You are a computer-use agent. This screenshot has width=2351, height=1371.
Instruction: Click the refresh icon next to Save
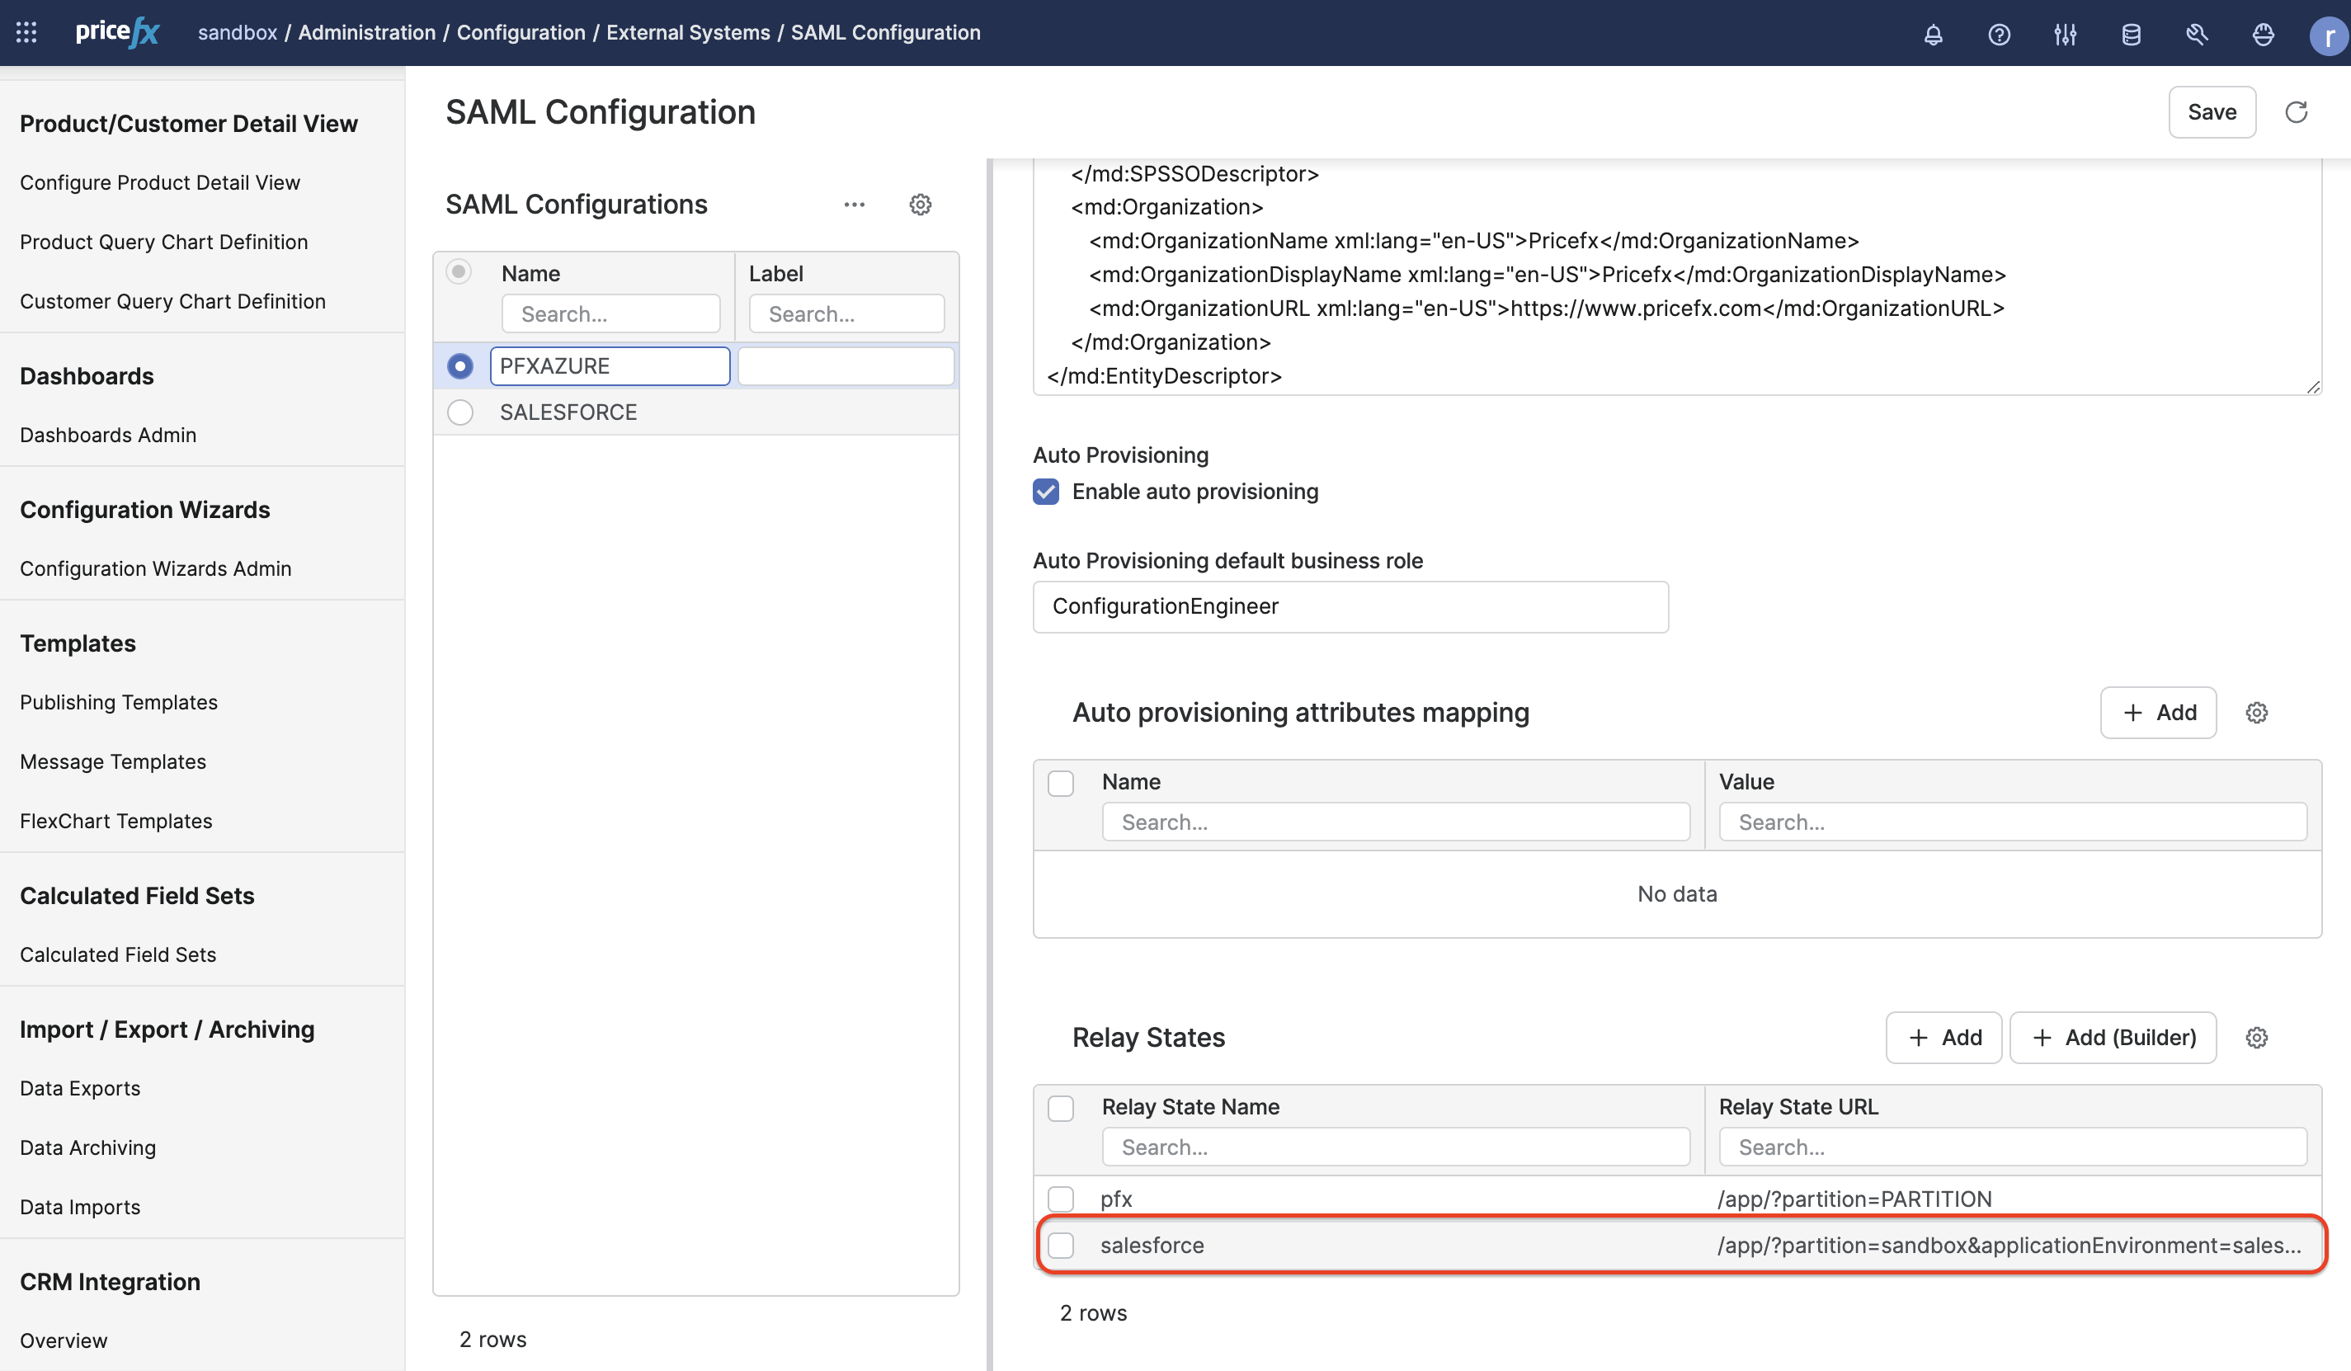tap(2296, 112)
